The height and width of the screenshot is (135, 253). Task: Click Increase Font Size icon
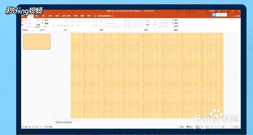point(73,21)
